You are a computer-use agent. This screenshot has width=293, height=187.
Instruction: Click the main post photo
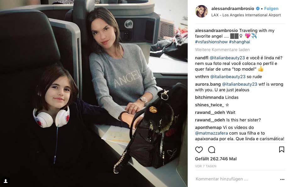pyautogui.click(x=94, y=93)
